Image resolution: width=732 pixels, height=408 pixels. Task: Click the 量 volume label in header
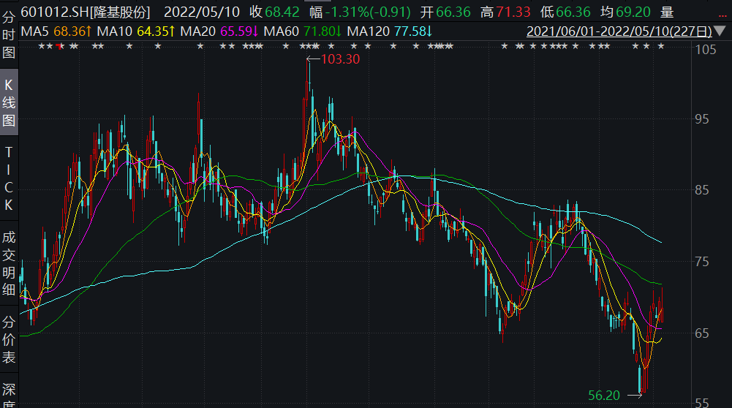[666, 12]
